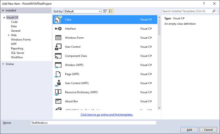The width and height of the screenshot is (220, 134).
Task: Click the template list scroll down arrow
Action: (159, 108)
